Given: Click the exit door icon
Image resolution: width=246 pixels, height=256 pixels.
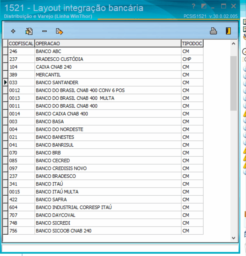Looking at the screenshot, I should [x=228, y=31].
